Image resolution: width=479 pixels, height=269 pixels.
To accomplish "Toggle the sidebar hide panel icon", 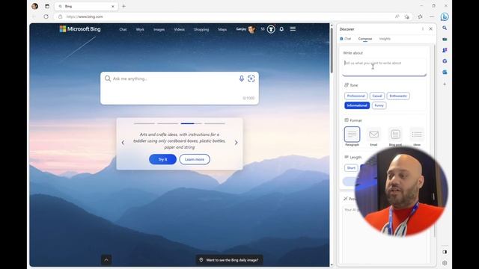I will pyautogui.click(x=445, y=252).
